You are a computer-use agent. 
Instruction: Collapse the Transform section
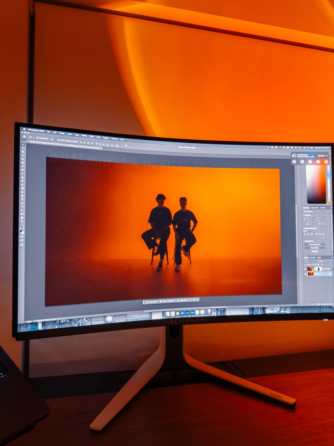tap(304, 215)
